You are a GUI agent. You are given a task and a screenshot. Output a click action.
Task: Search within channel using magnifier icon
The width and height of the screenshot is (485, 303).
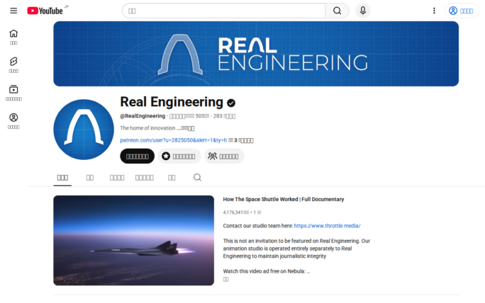click(197, 177)
